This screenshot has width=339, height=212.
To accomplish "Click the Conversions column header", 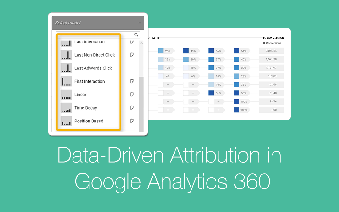I will (273, 43).
